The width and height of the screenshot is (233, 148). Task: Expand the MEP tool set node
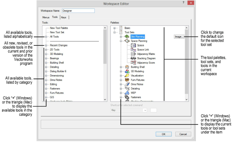pyautogui.click(x=121, y=93)
